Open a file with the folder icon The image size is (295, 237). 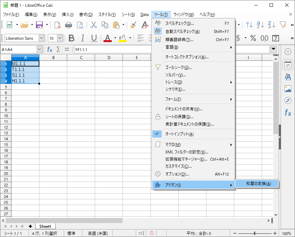pyautogui.click(x=24, y=25)
